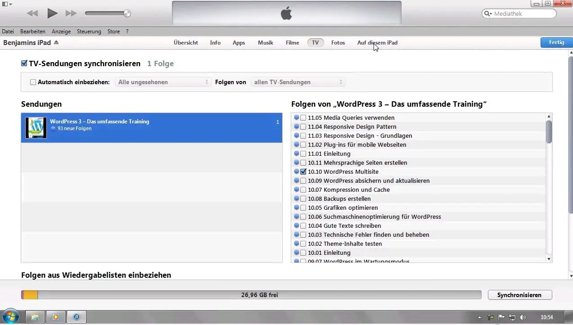
Task: Click the Fertig button
Action: pyautogui.click(x=556, y=42)
